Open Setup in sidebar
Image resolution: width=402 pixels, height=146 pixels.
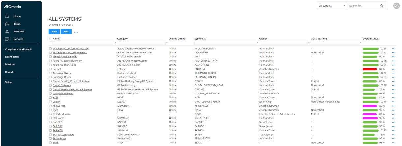pyautogui.click(x=8, y=82)
